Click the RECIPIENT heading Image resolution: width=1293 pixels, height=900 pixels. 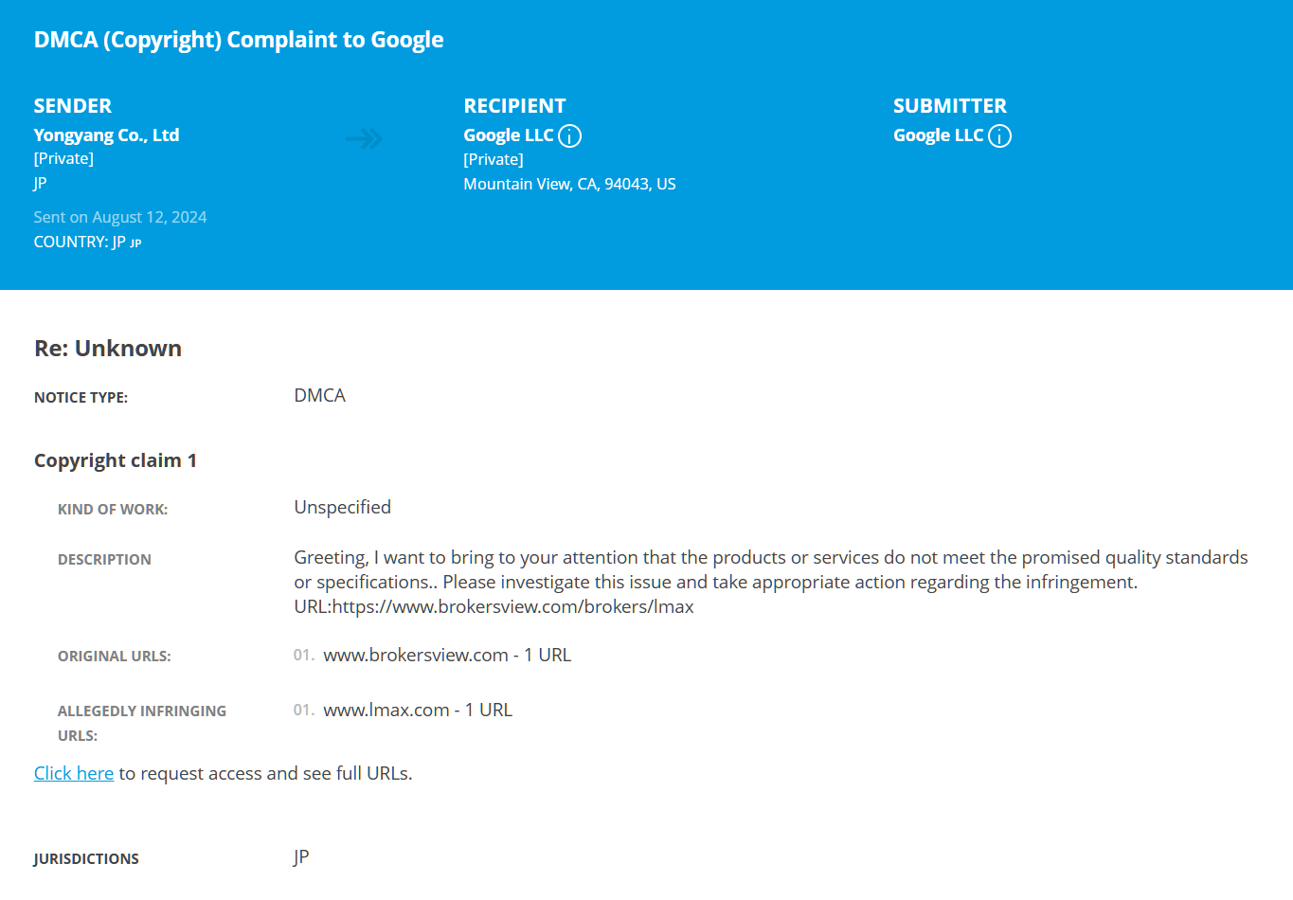pos(514,106)
